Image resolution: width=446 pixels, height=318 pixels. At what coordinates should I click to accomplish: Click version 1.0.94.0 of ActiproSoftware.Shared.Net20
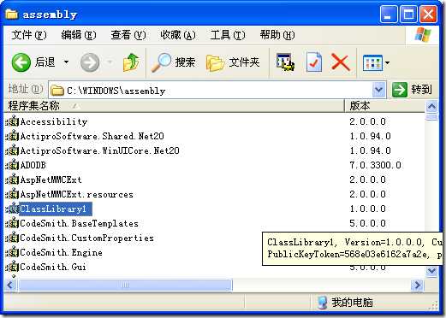tap(370, 136)
